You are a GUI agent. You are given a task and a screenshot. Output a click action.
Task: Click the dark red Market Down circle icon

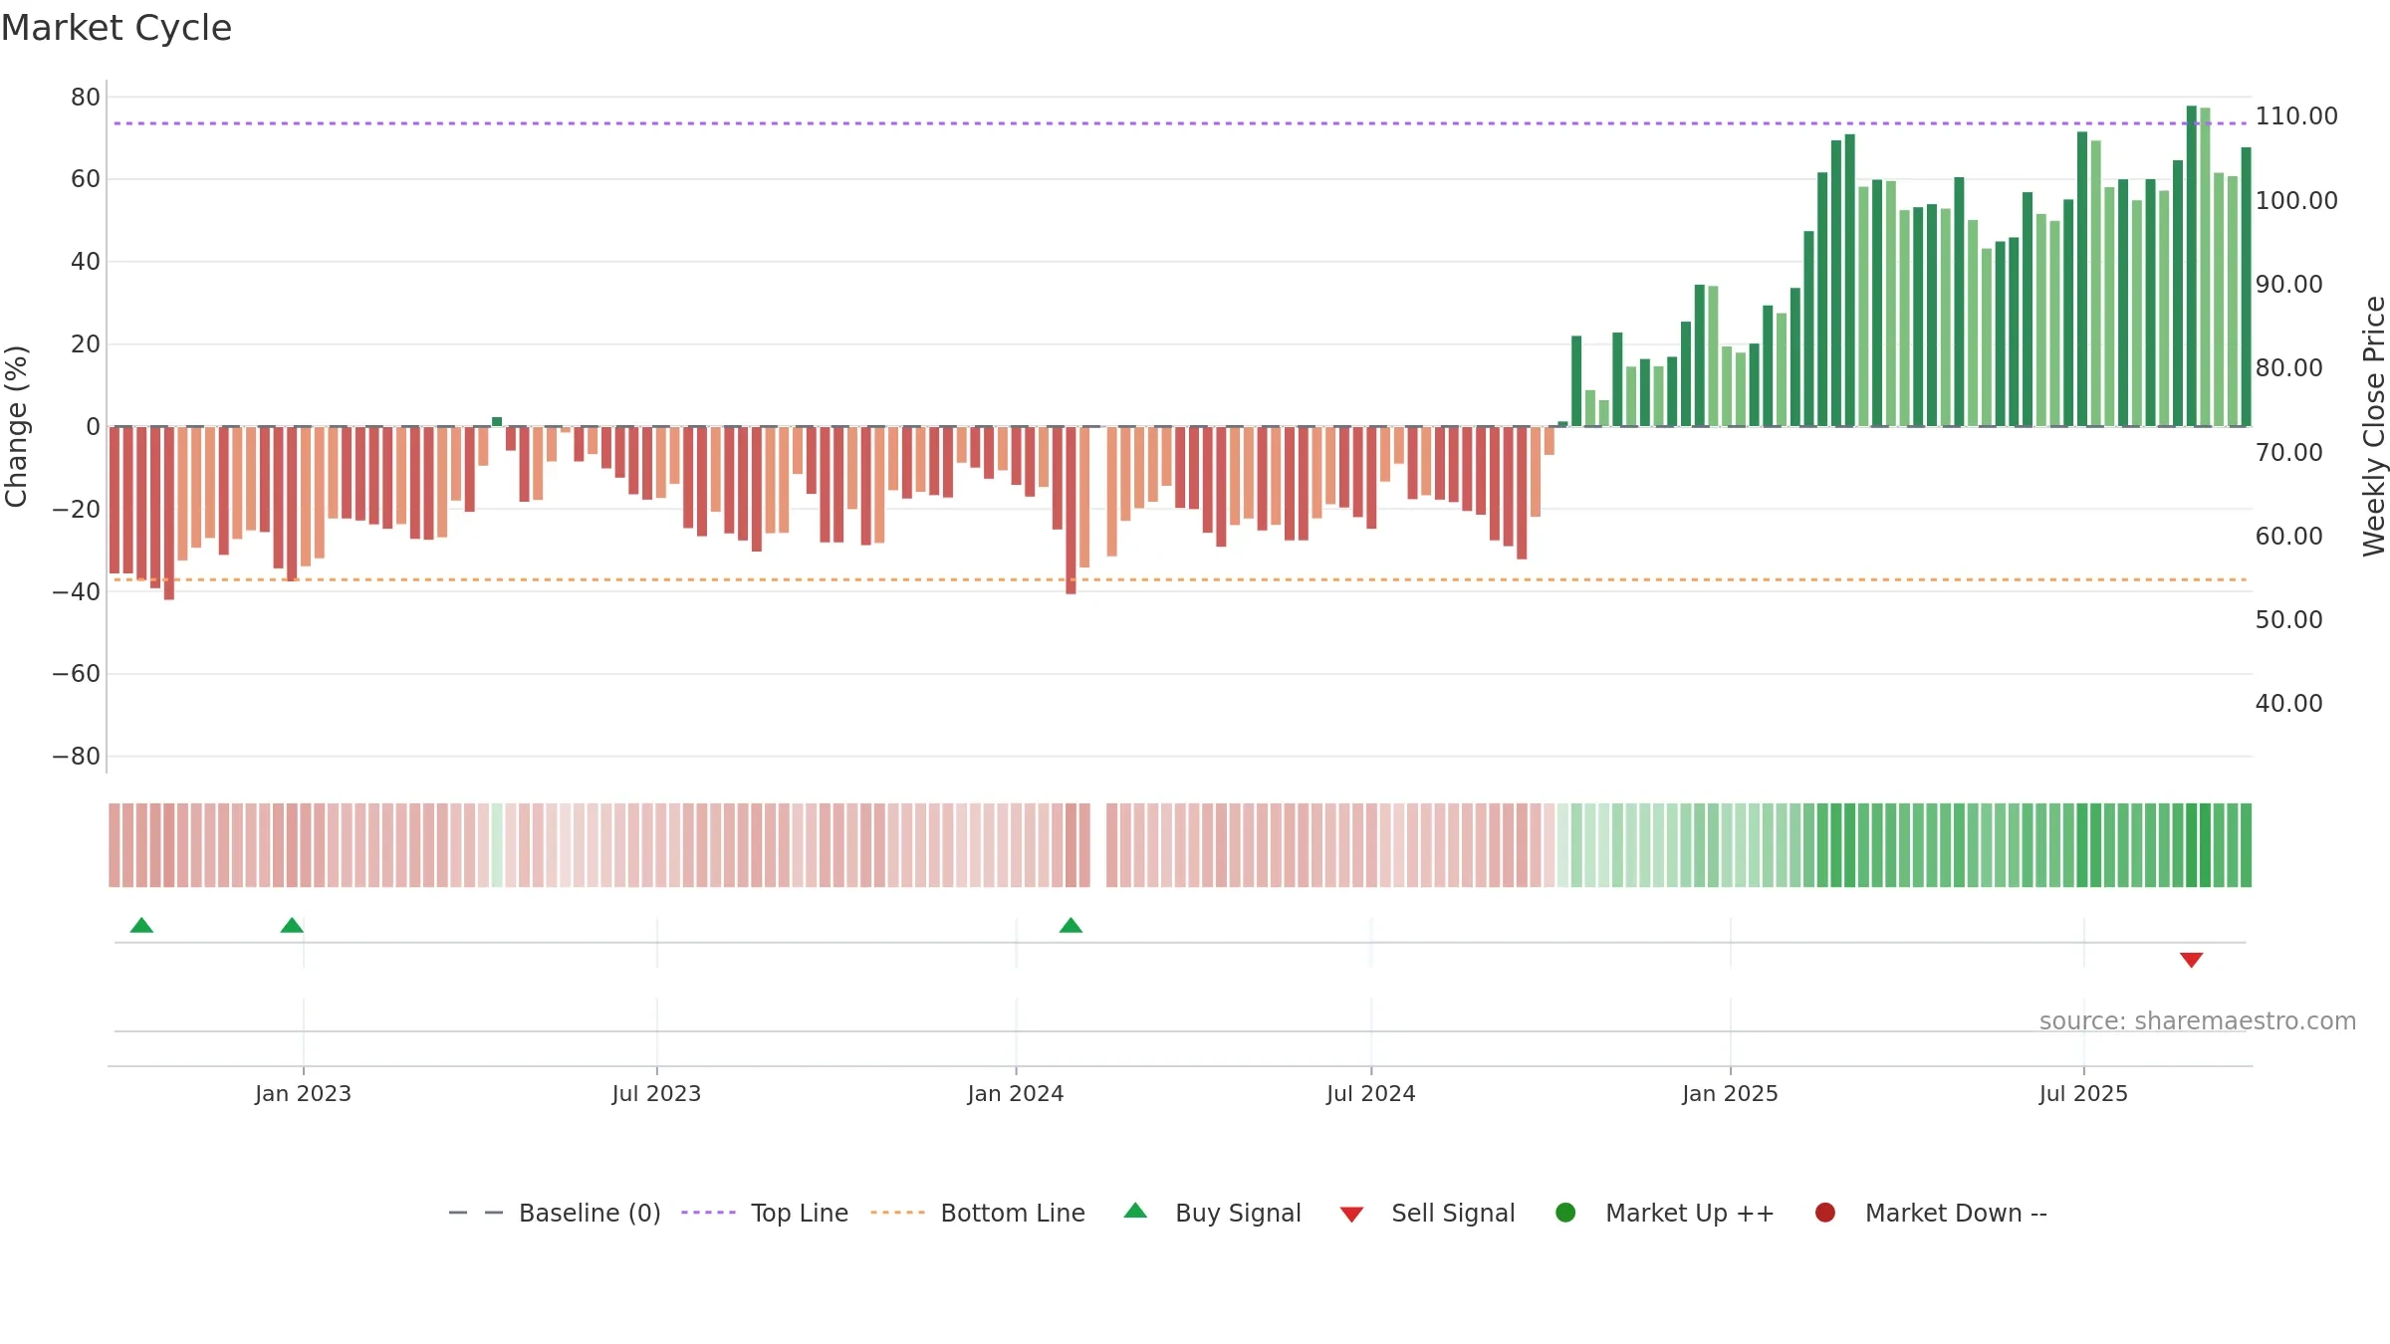(x=1825, y=1213)
